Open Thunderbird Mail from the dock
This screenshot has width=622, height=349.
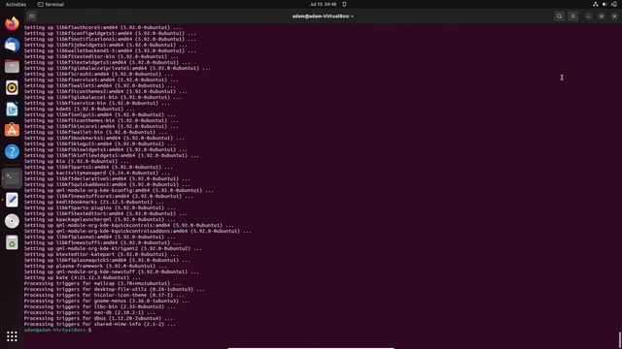(12, 46)
